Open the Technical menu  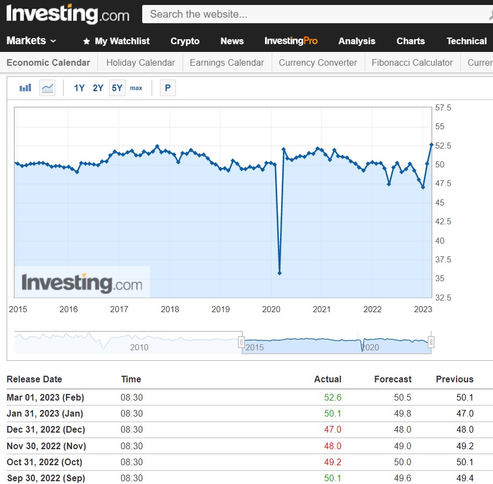pyautogui.click(x=466, y=41)
